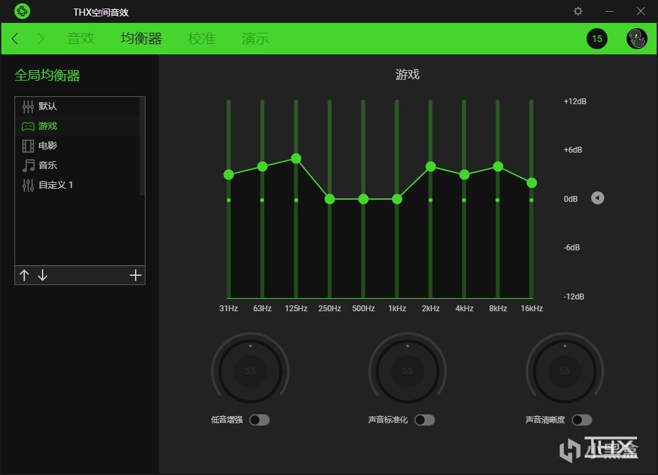Add a new equalizer preset with plus
The height and width of the screenshot is (475, 658).
pos(136,275)
